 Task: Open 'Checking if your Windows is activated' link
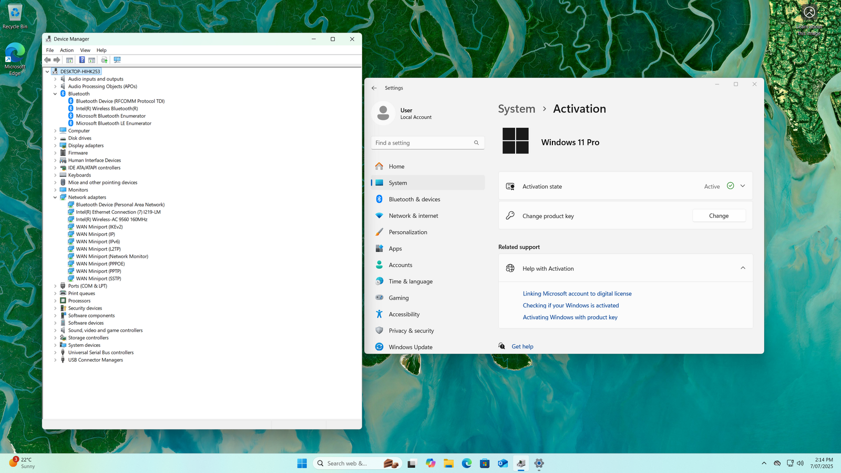pos(570,305)
